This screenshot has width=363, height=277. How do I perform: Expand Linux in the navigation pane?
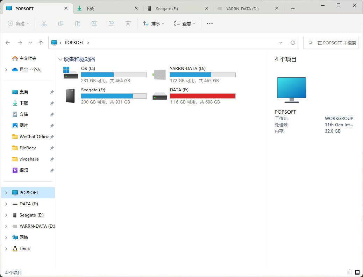[x=6, y=249]
